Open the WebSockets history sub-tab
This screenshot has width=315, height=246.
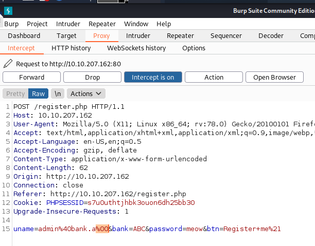[136, 48]
